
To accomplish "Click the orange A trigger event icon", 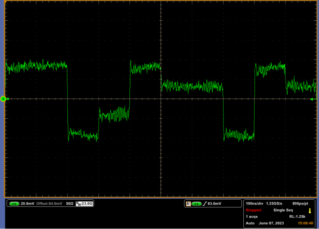I will (188, 203).
